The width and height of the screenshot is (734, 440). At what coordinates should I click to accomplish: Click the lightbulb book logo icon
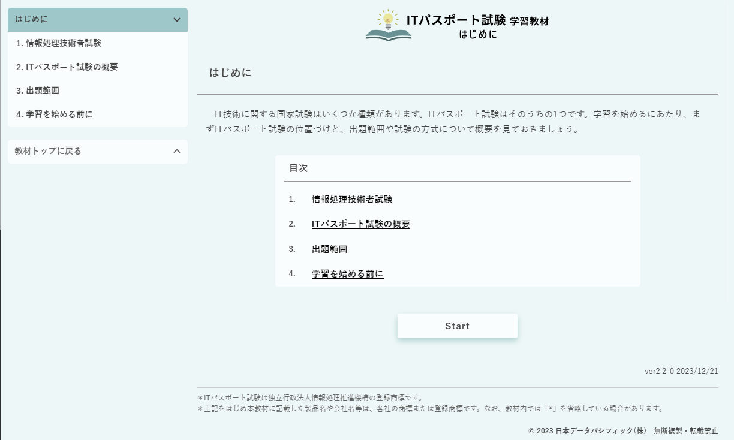[x=388, y=25]
